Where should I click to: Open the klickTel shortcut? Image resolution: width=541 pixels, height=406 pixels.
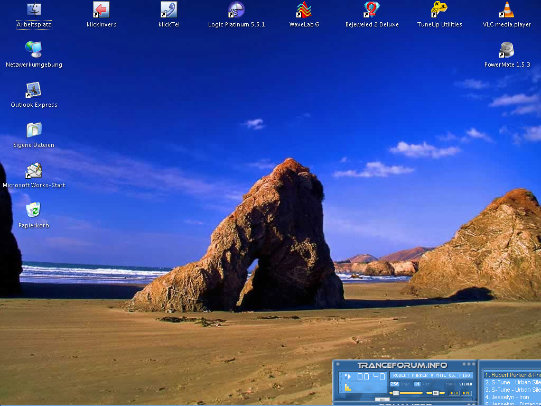click(169, 10)
